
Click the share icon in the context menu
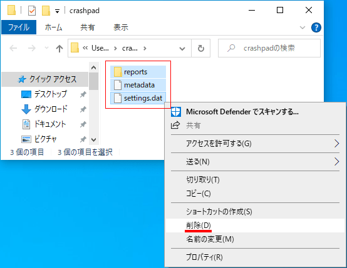coord(175,125)
